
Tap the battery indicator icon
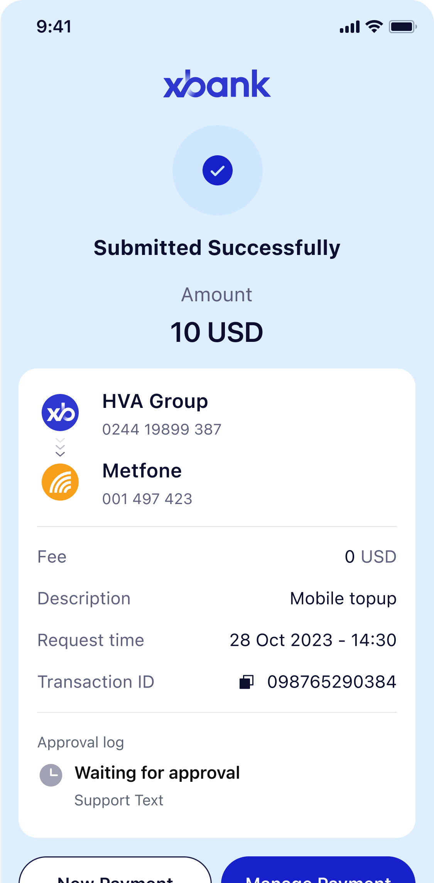402,27
